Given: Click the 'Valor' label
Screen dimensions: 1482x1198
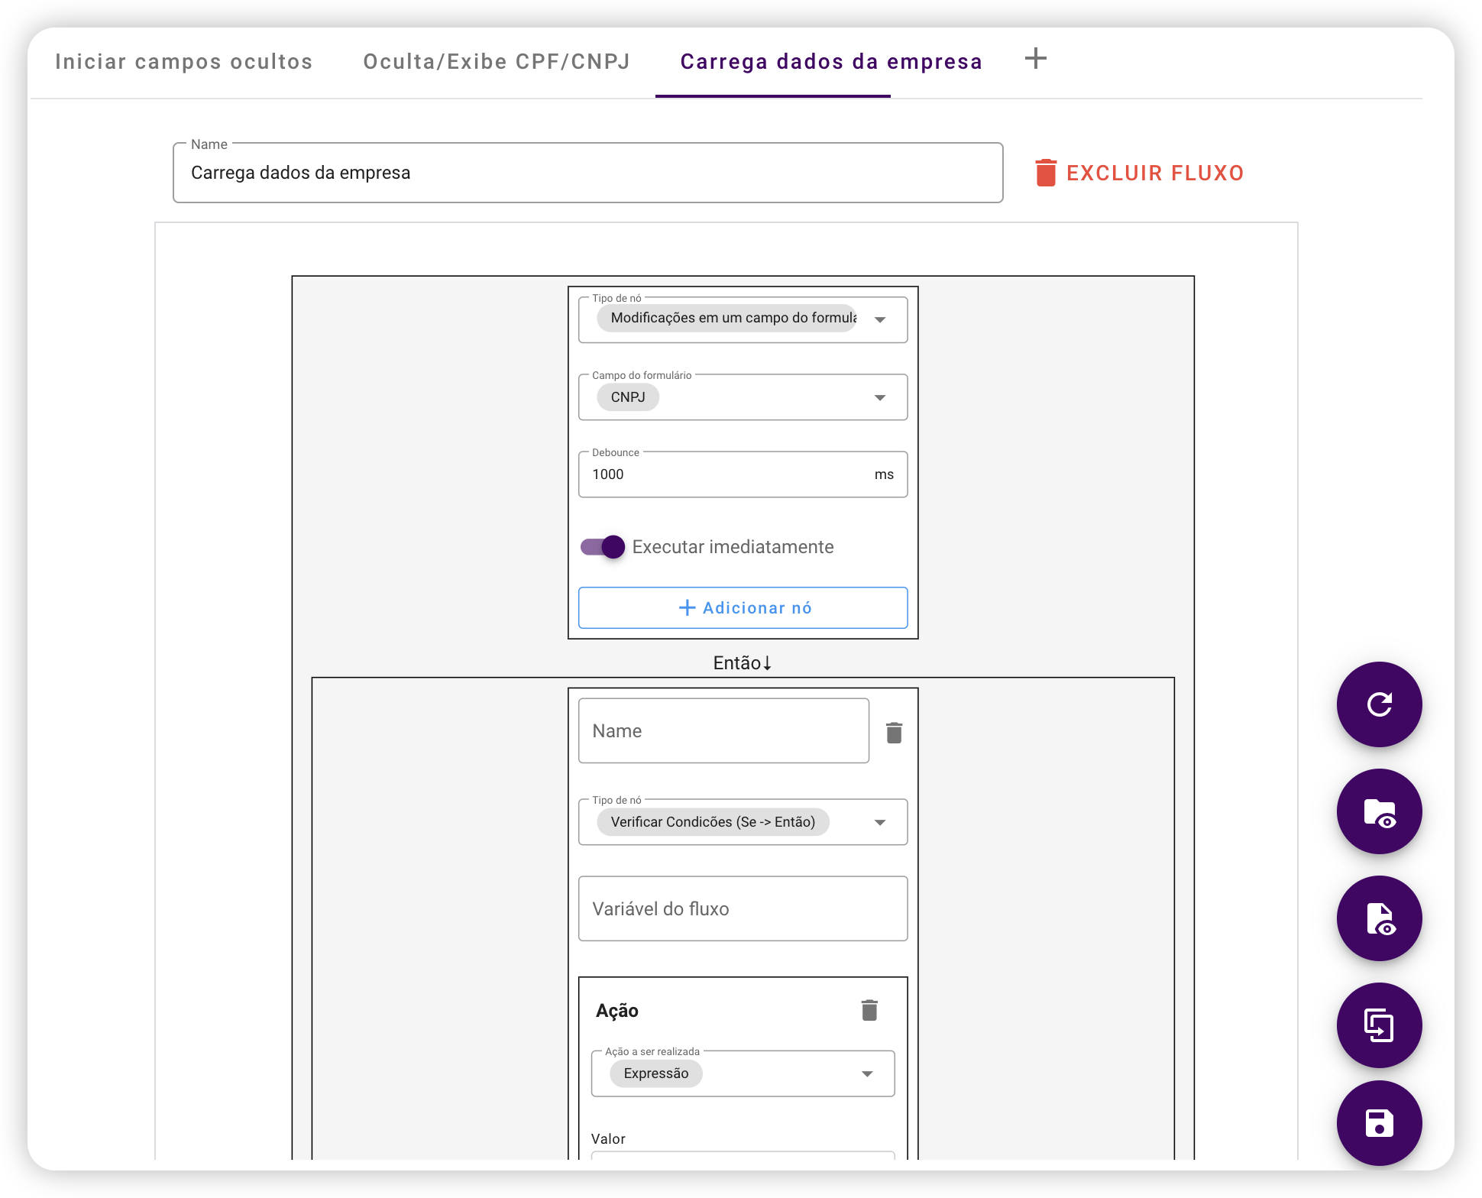Looking at the screenshot, I should pos(608,1138).
